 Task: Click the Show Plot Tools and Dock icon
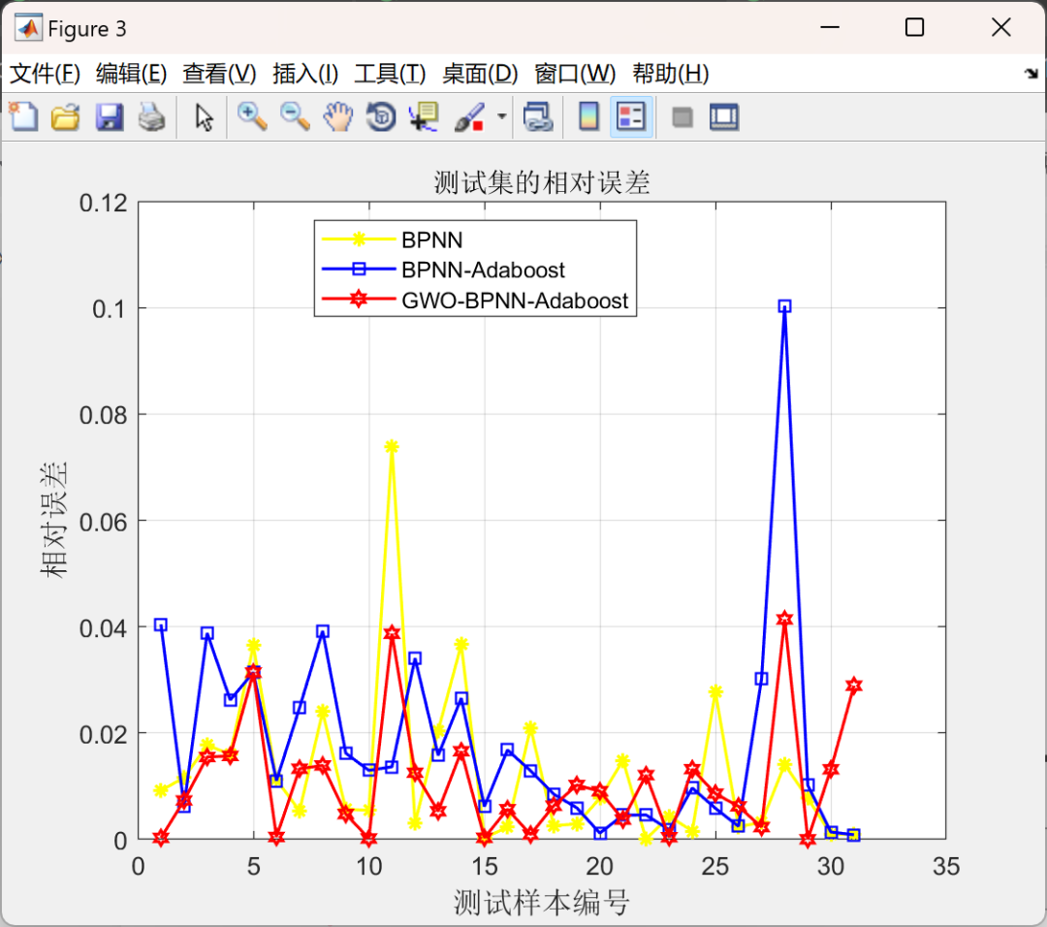click(724, 117)
